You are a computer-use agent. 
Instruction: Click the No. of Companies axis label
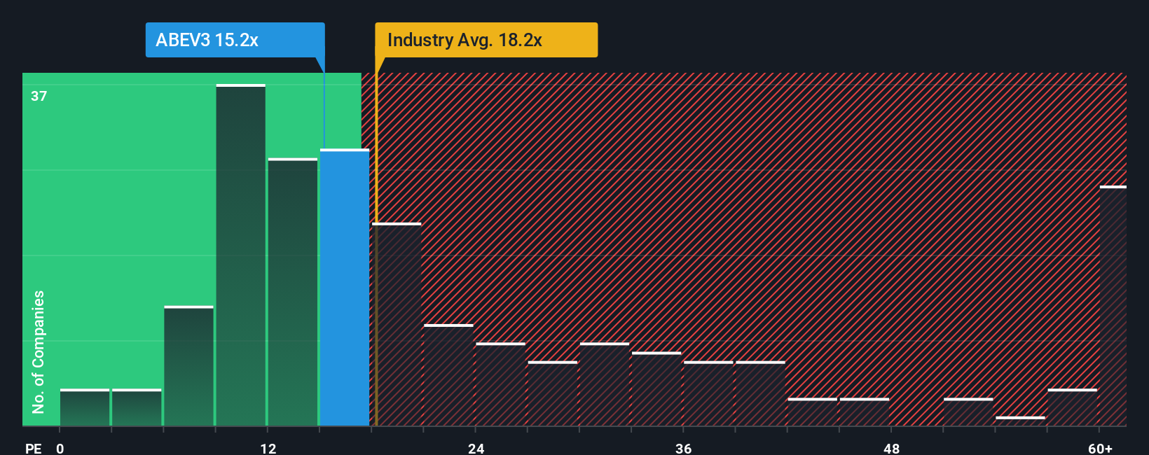coord(39,351)
